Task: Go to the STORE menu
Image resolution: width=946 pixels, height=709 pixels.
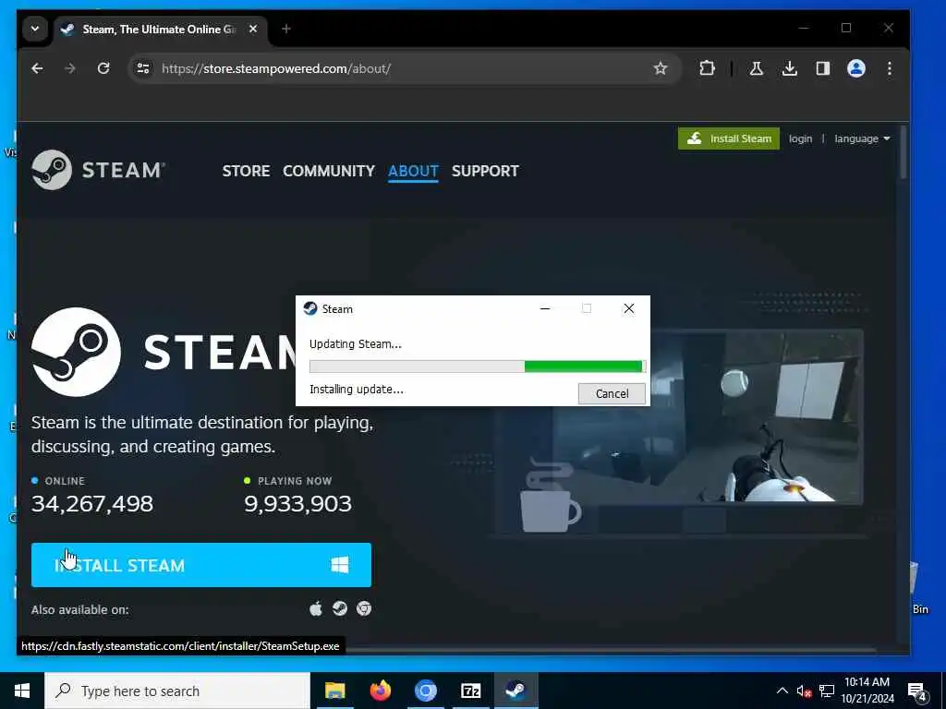Action: [246, 171]
